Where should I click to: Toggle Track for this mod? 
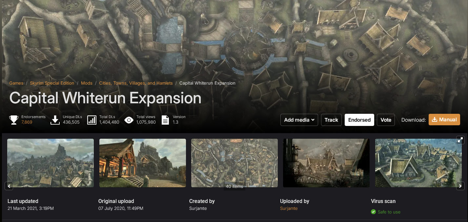click(x=331, y=120)
